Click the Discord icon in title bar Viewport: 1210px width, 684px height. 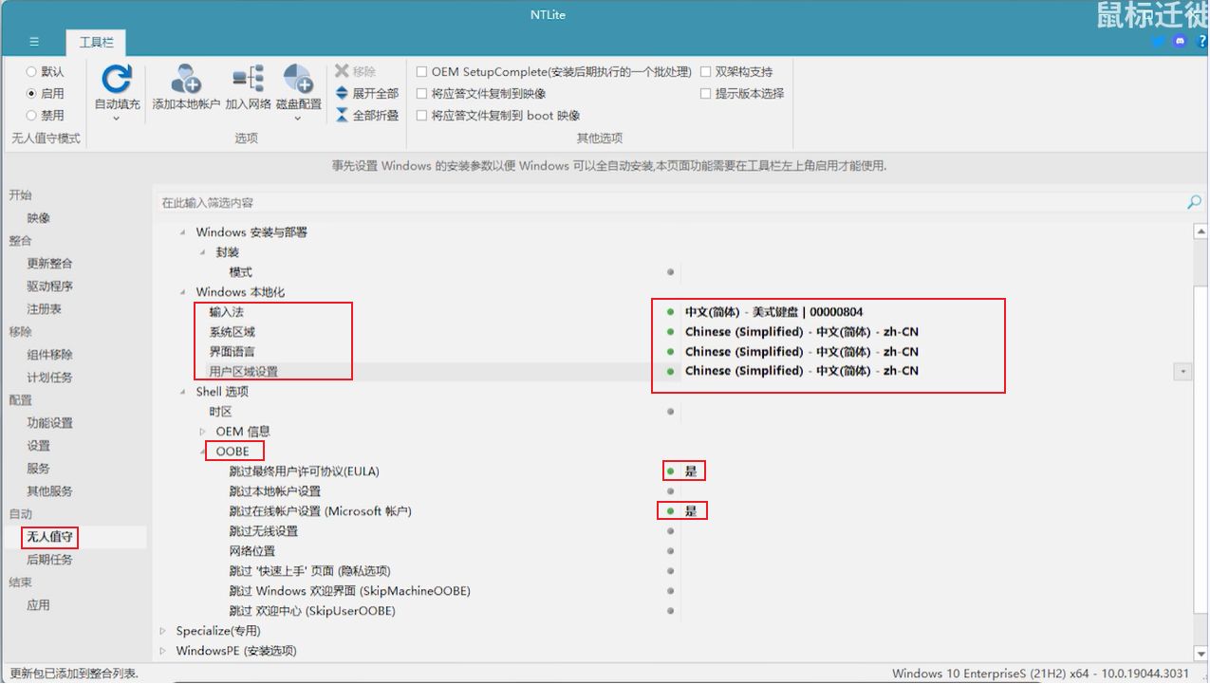point(1180,42)
